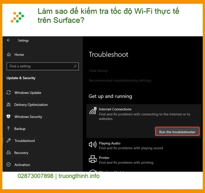Screen dimensions: 205x193
Task: Click the magnifier search icon
Action: click(x=75, y=66)
